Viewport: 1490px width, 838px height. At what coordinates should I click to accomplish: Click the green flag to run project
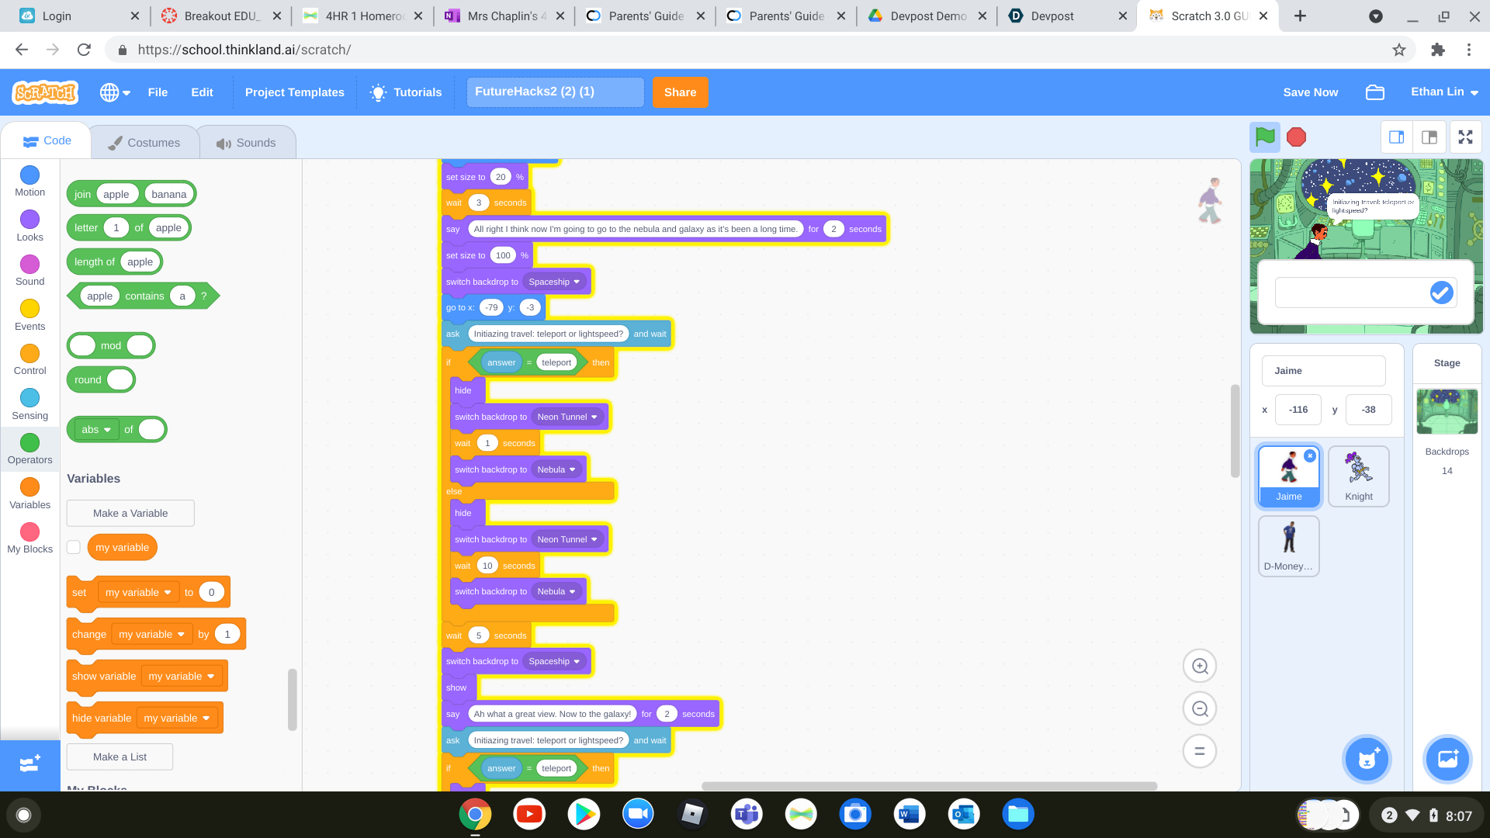pos(1265,137)
